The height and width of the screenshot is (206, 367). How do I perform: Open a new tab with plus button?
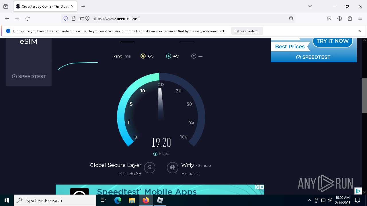click(x=83, y=6)
